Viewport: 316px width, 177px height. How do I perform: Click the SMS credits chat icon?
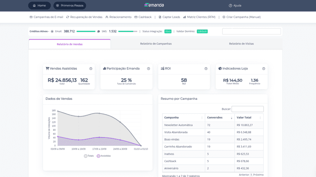[98, 31]
